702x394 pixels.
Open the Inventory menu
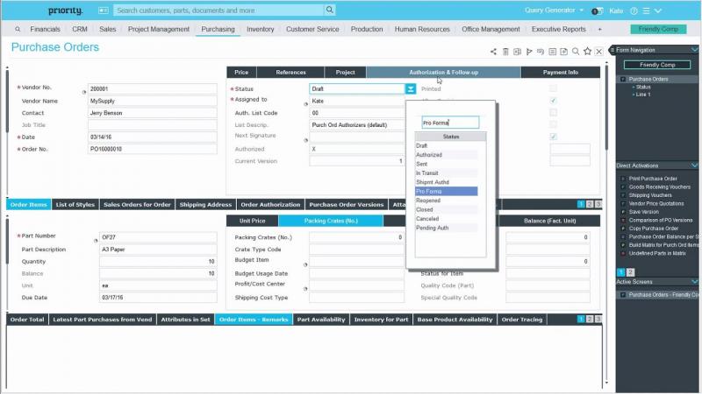[x=260, y=29]
